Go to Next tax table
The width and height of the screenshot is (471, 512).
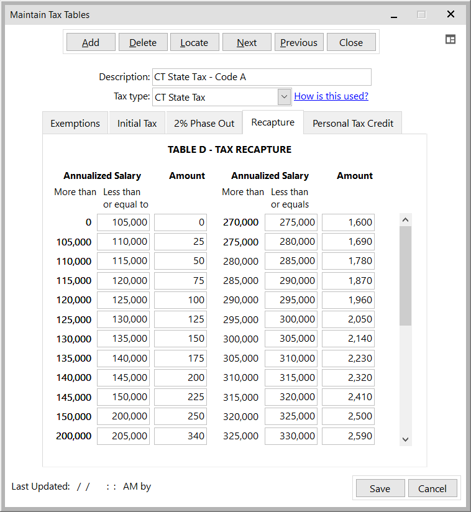point(247,42)
